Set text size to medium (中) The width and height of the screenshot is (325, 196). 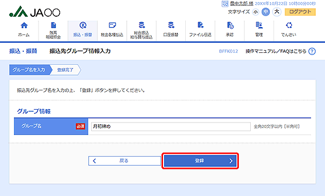coord(266,12)
